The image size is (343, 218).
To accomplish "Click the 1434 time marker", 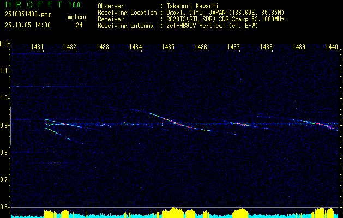I will pos(135,46).
